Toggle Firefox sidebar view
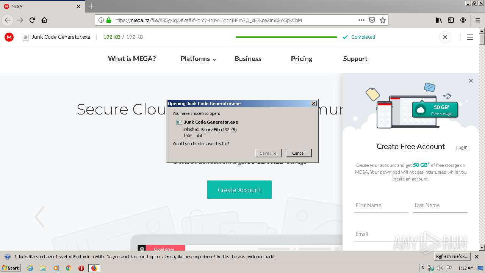The height and width of the screenshot is (273, 485). (x=451, y=20)
